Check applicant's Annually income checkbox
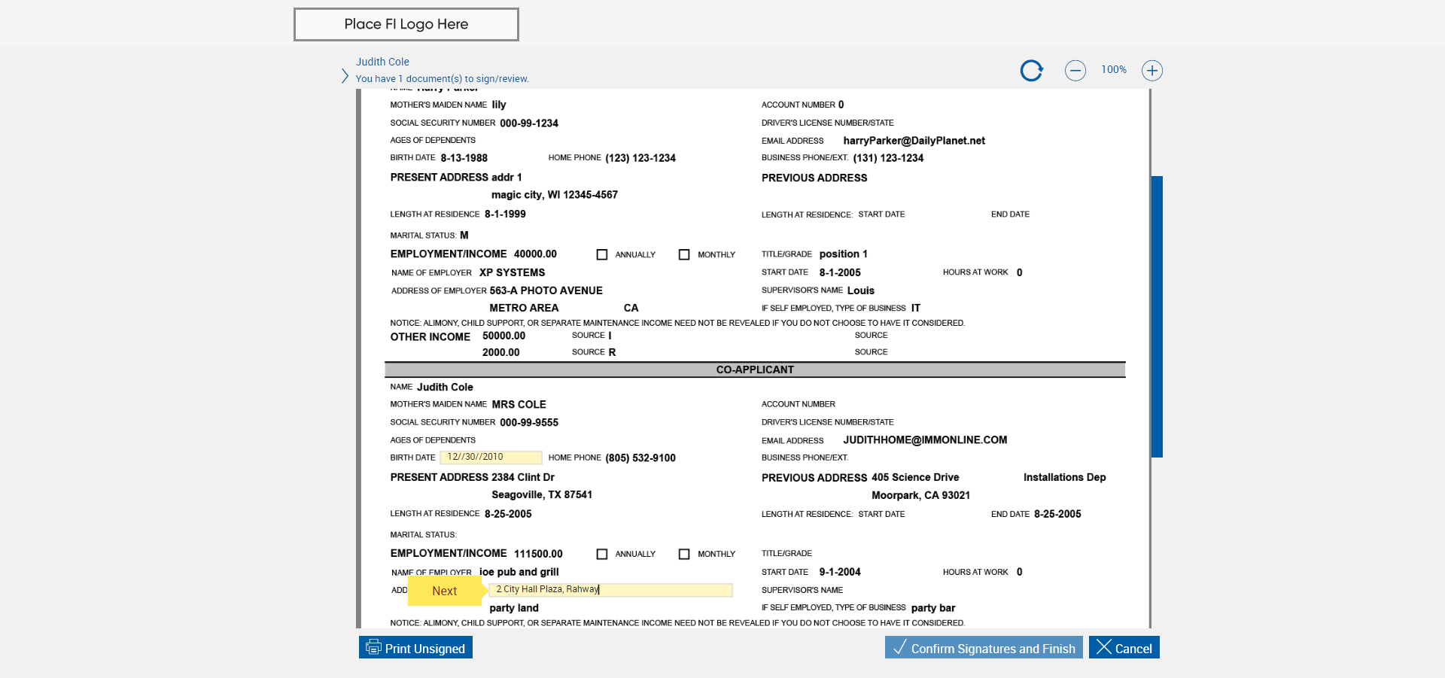Image resolution: width=1445 pixels, height=678 pixels. coord(602,254)
